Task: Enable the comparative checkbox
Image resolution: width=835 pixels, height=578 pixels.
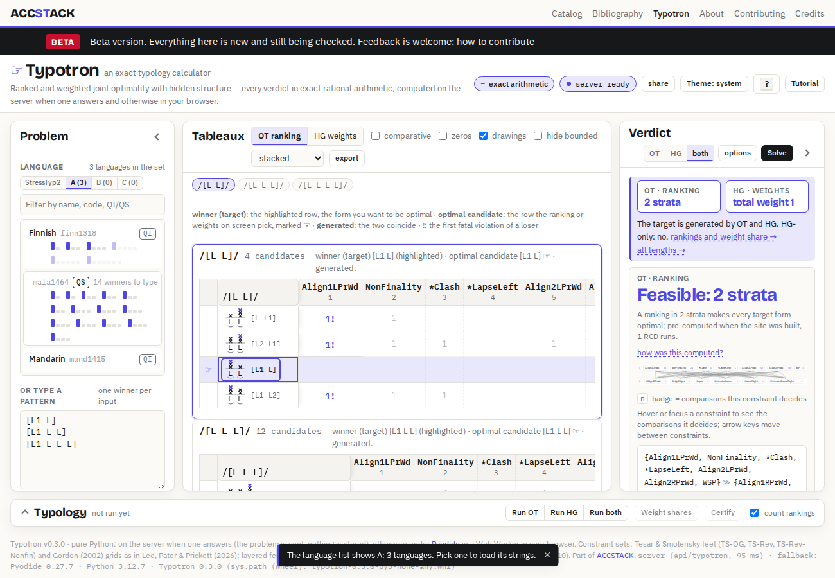Action: (376, 136)
